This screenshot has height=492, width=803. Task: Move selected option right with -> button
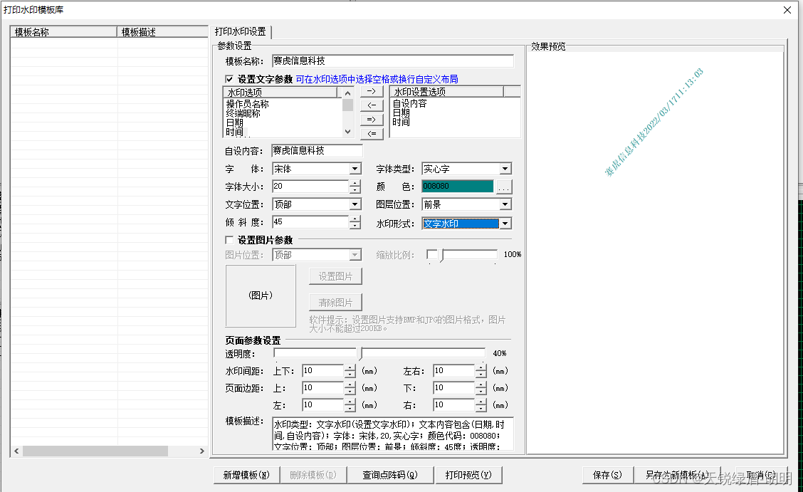[x=372, y=91]
